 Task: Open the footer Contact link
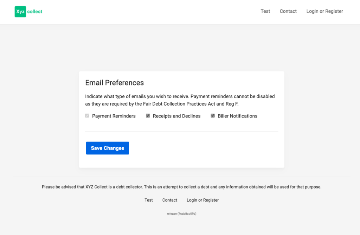[170, 200]
